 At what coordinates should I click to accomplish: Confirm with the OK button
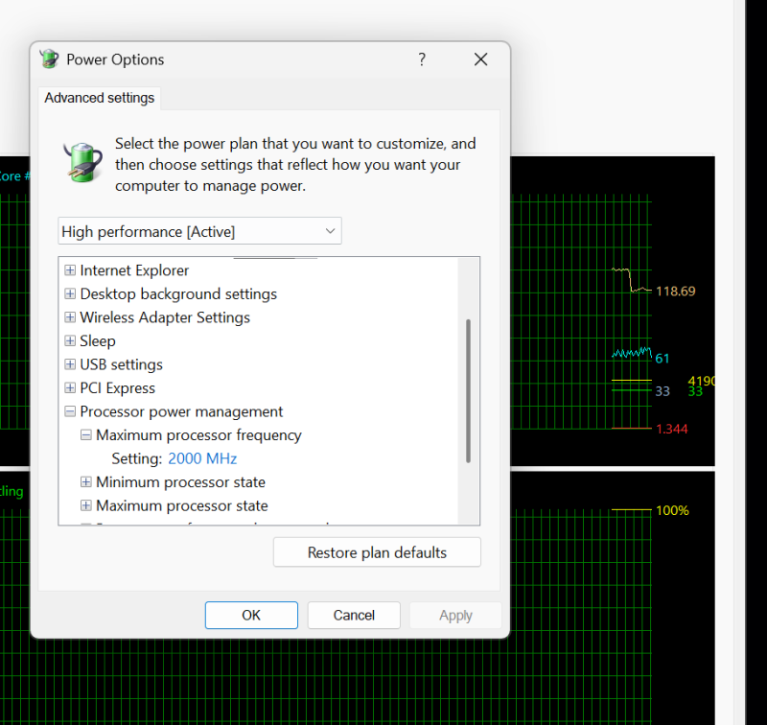tap(251, 615)
